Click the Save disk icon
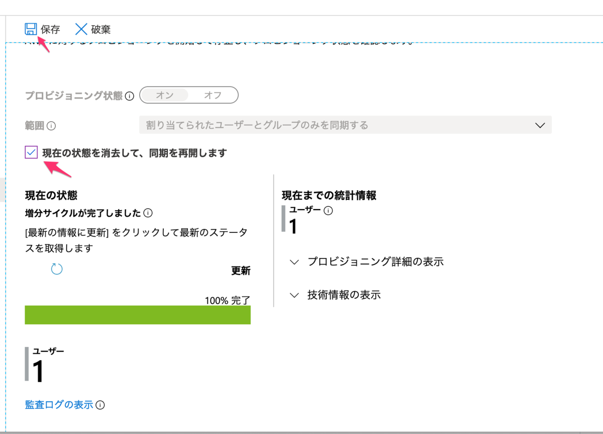 click(31, 29)
